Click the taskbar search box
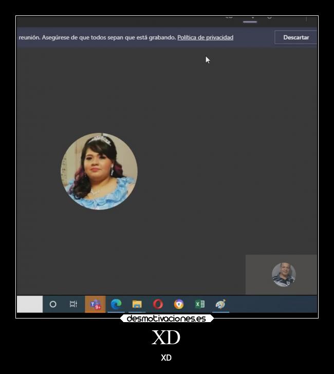 pyautogui.click(x=30, y=304)
